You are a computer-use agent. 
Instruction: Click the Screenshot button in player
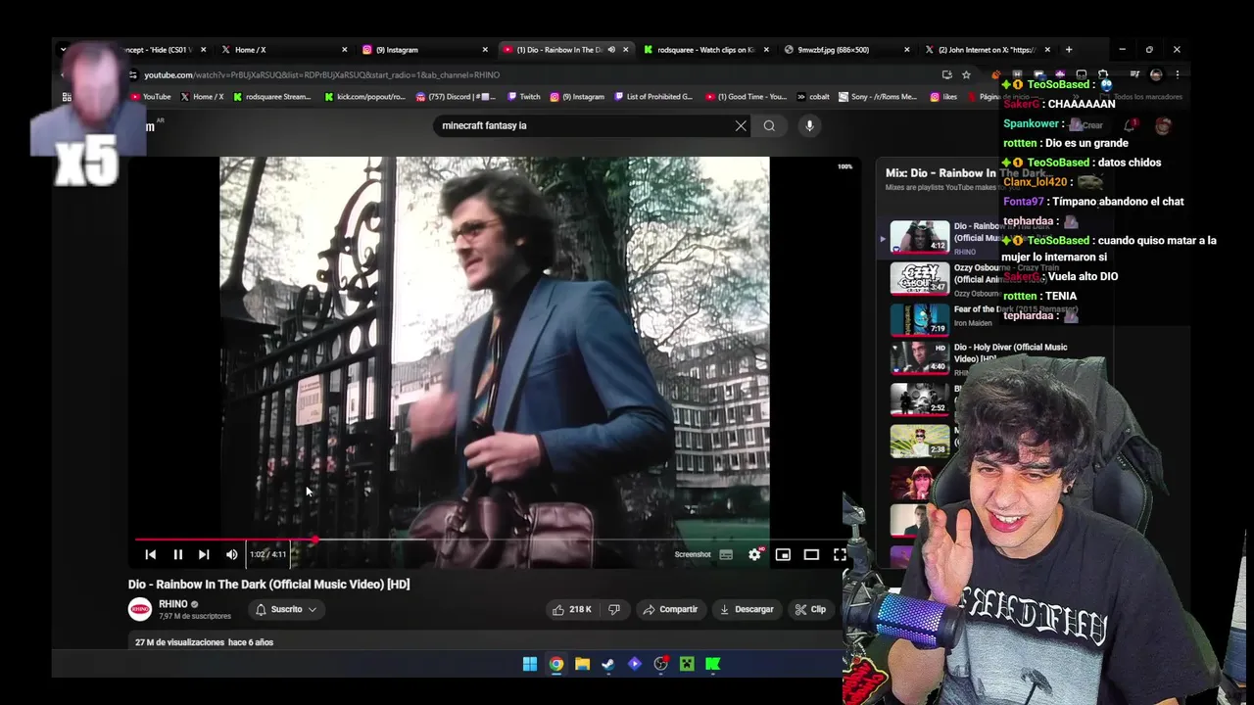point(693,554)
